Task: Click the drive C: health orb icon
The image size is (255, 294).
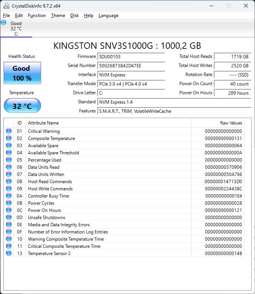Action: 4,23
